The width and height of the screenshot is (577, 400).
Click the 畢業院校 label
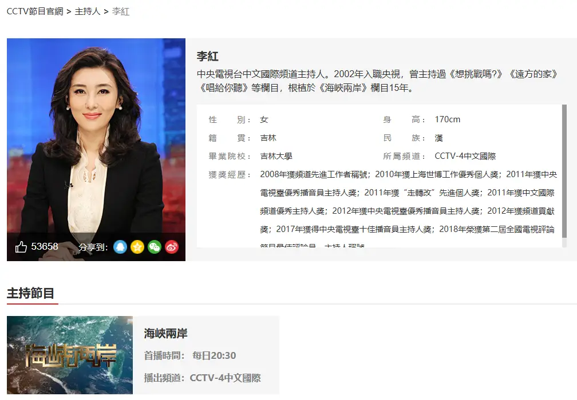[229, 156]
